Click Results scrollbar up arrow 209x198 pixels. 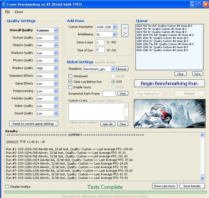pyautogui.click(x=202, y=135)
